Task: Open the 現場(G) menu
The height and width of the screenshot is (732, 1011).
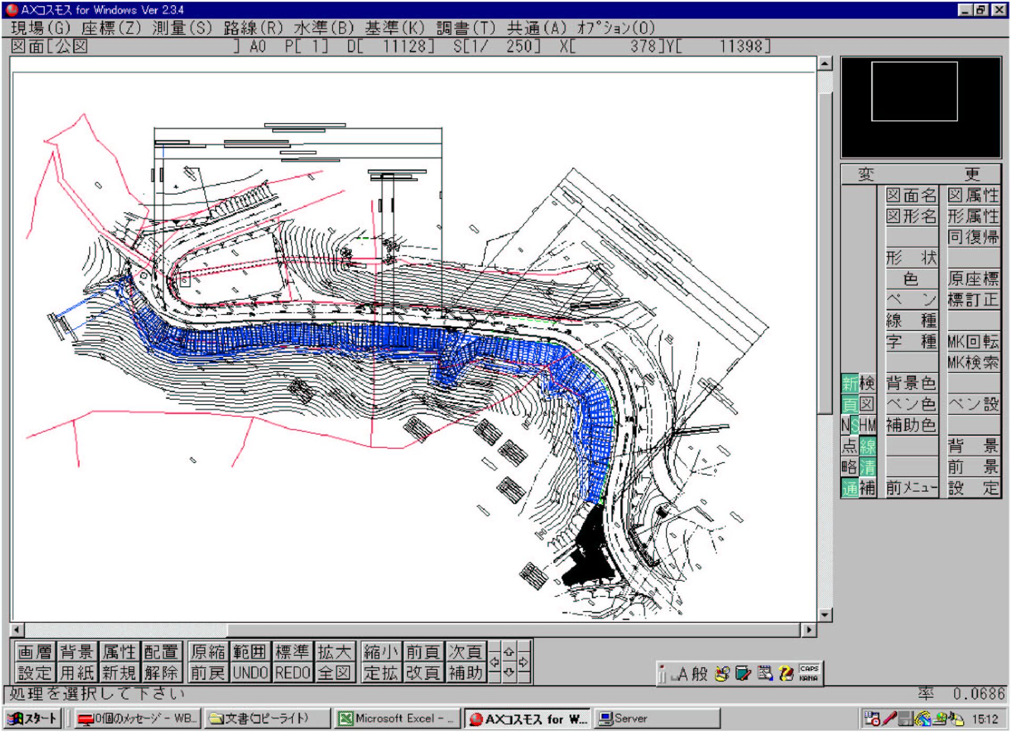Action: click(x=41, y=28)
